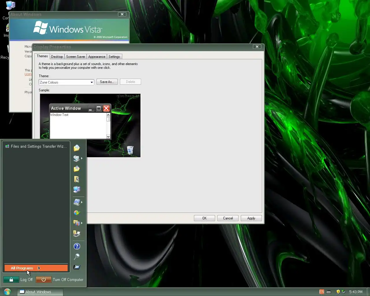Open the My Computer monitor icon in Start menu
This screenshot has height=296, width=370.
coord(77,190)
